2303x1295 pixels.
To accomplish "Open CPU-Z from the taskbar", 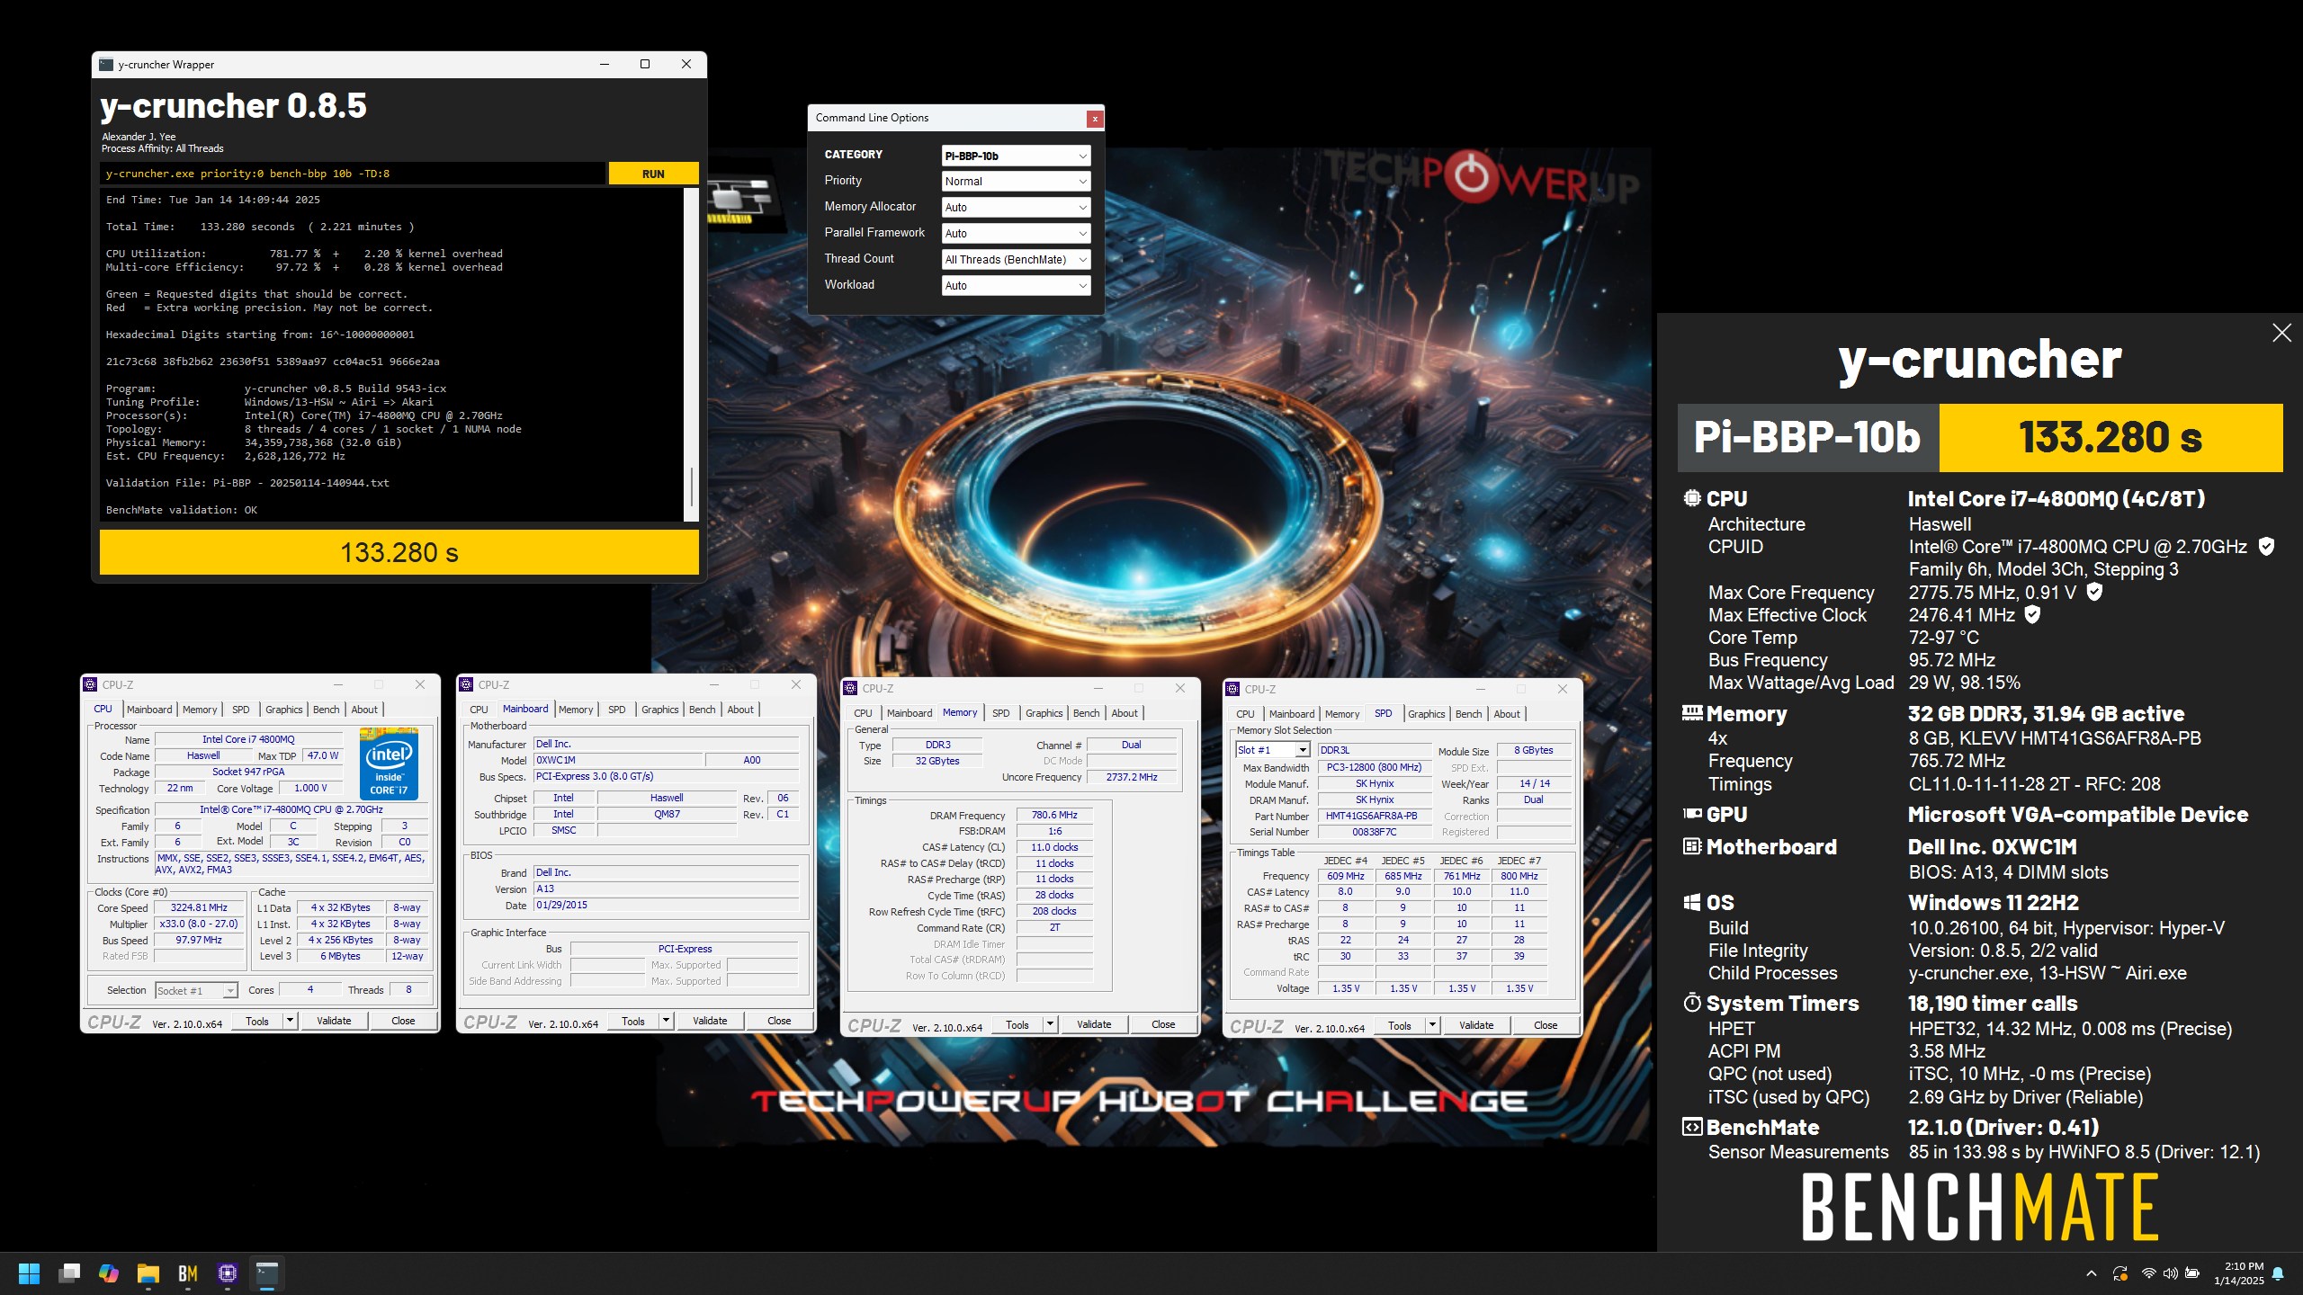I will click(x=228, y=1273).
